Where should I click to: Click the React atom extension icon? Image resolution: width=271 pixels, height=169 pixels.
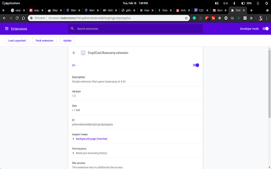pyautogui.click(x=219, y=18)
